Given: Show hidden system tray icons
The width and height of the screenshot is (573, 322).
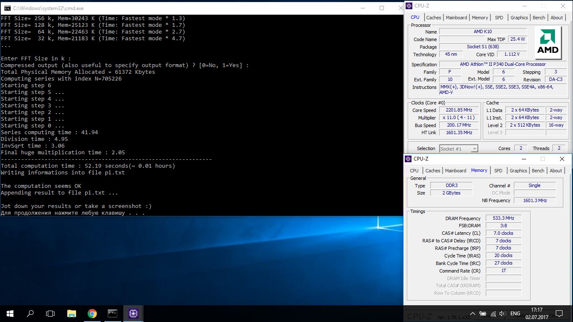Looking at the screenshot, I should tap(473, 314).
